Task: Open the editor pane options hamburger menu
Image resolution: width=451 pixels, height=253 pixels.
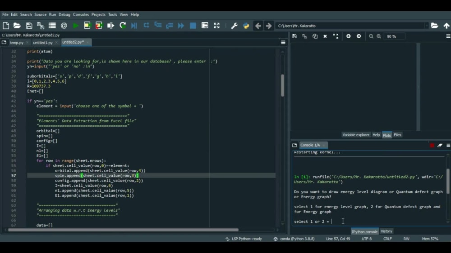Action: coord(283,42)
